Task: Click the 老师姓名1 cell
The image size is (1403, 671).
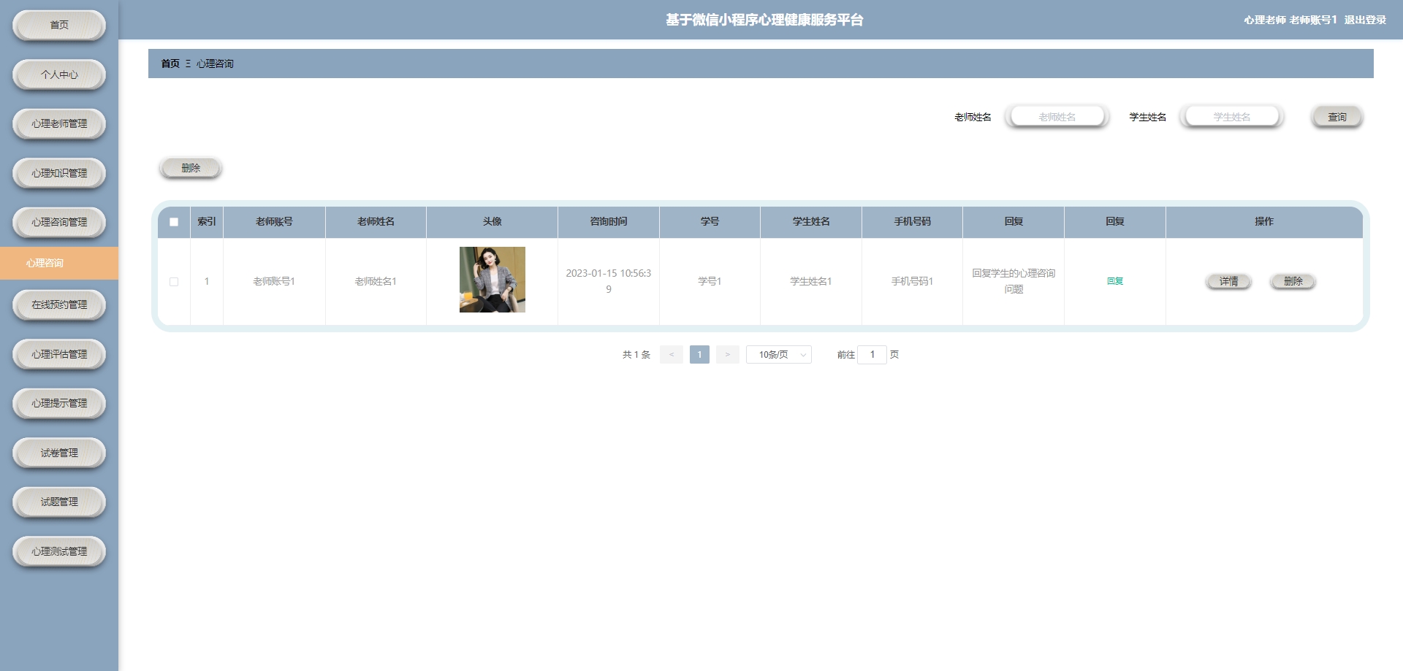Action: (376, 281)
